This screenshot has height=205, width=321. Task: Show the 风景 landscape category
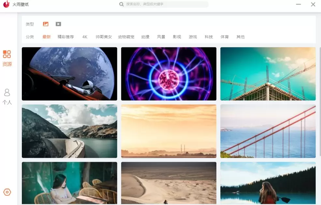[x=161, y=37]
